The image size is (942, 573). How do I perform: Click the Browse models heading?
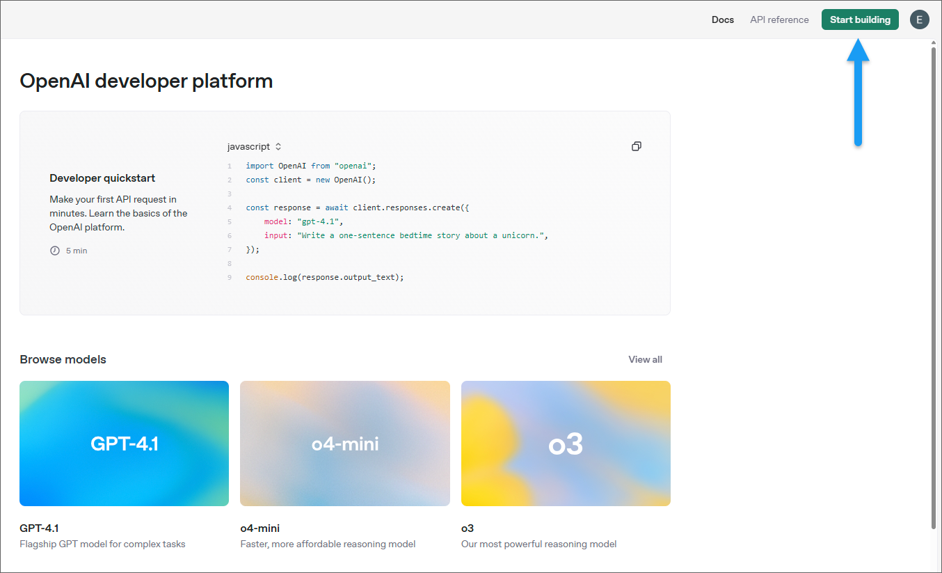coord(63,359)
